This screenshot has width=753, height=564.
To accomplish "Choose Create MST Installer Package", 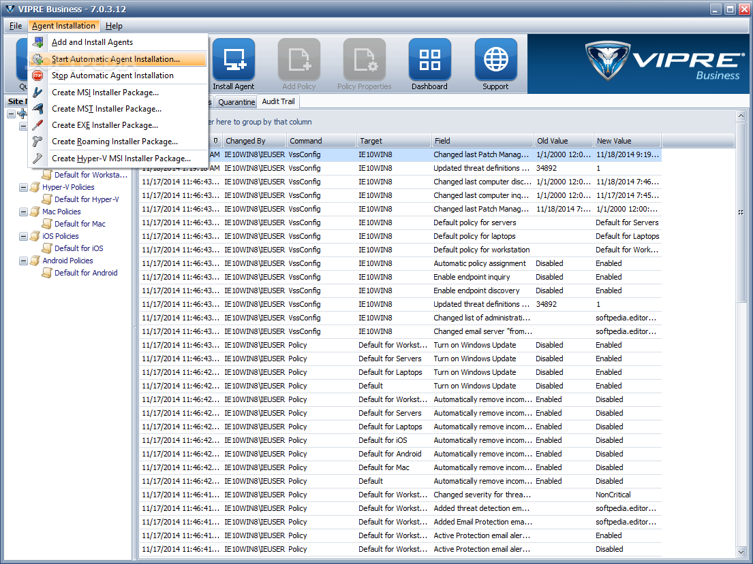I will click(118, 109).
